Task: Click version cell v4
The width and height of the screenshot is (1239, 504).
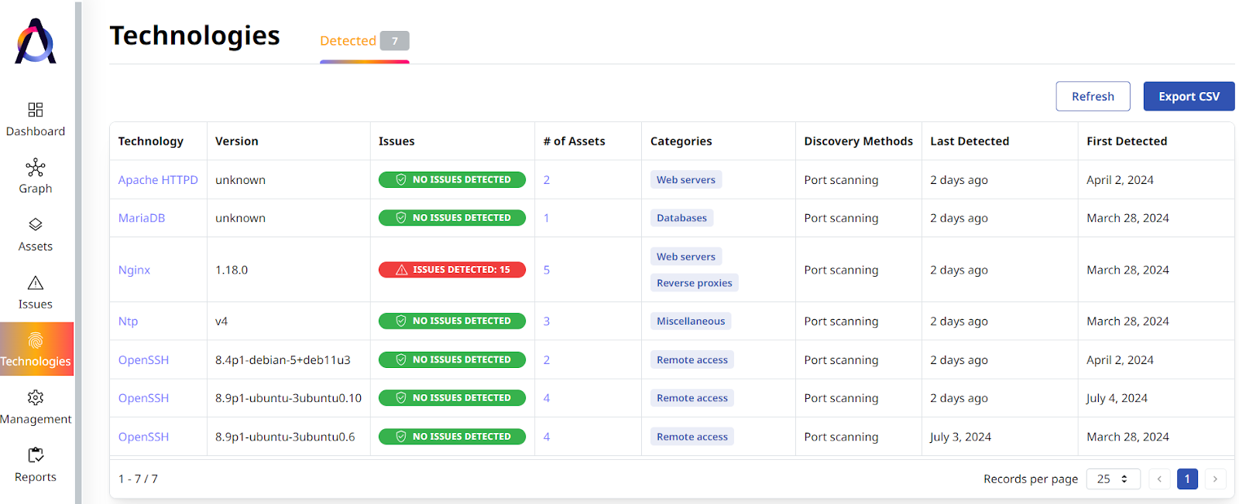Action: click(221, 322)
